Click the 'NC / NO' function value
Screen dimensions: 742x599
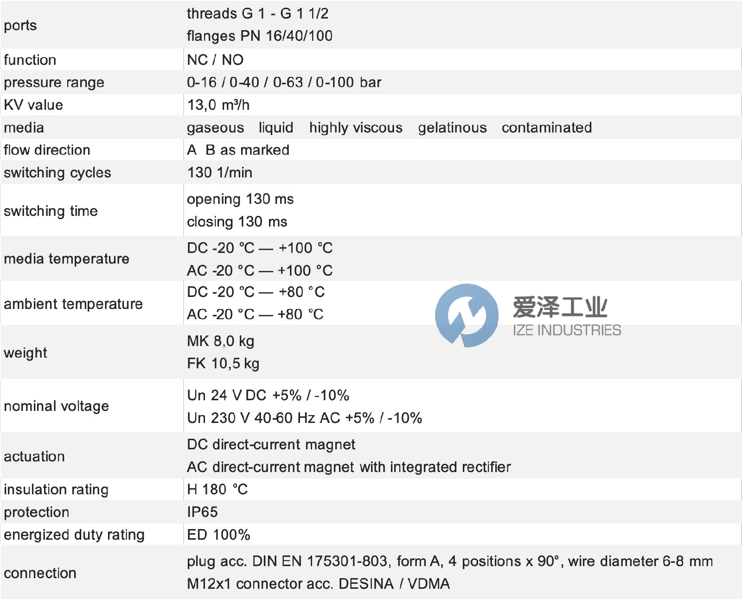215,60
